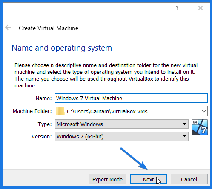This screenshot has width=212, height=189.
Task: Click the descriptive paragraph text
Action: click(106, 76)
